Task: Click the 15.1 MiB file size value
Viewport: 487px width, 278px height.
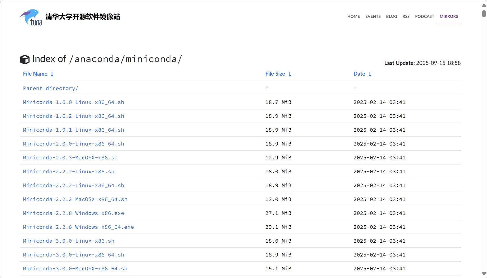Action: [x=278, y=269]
